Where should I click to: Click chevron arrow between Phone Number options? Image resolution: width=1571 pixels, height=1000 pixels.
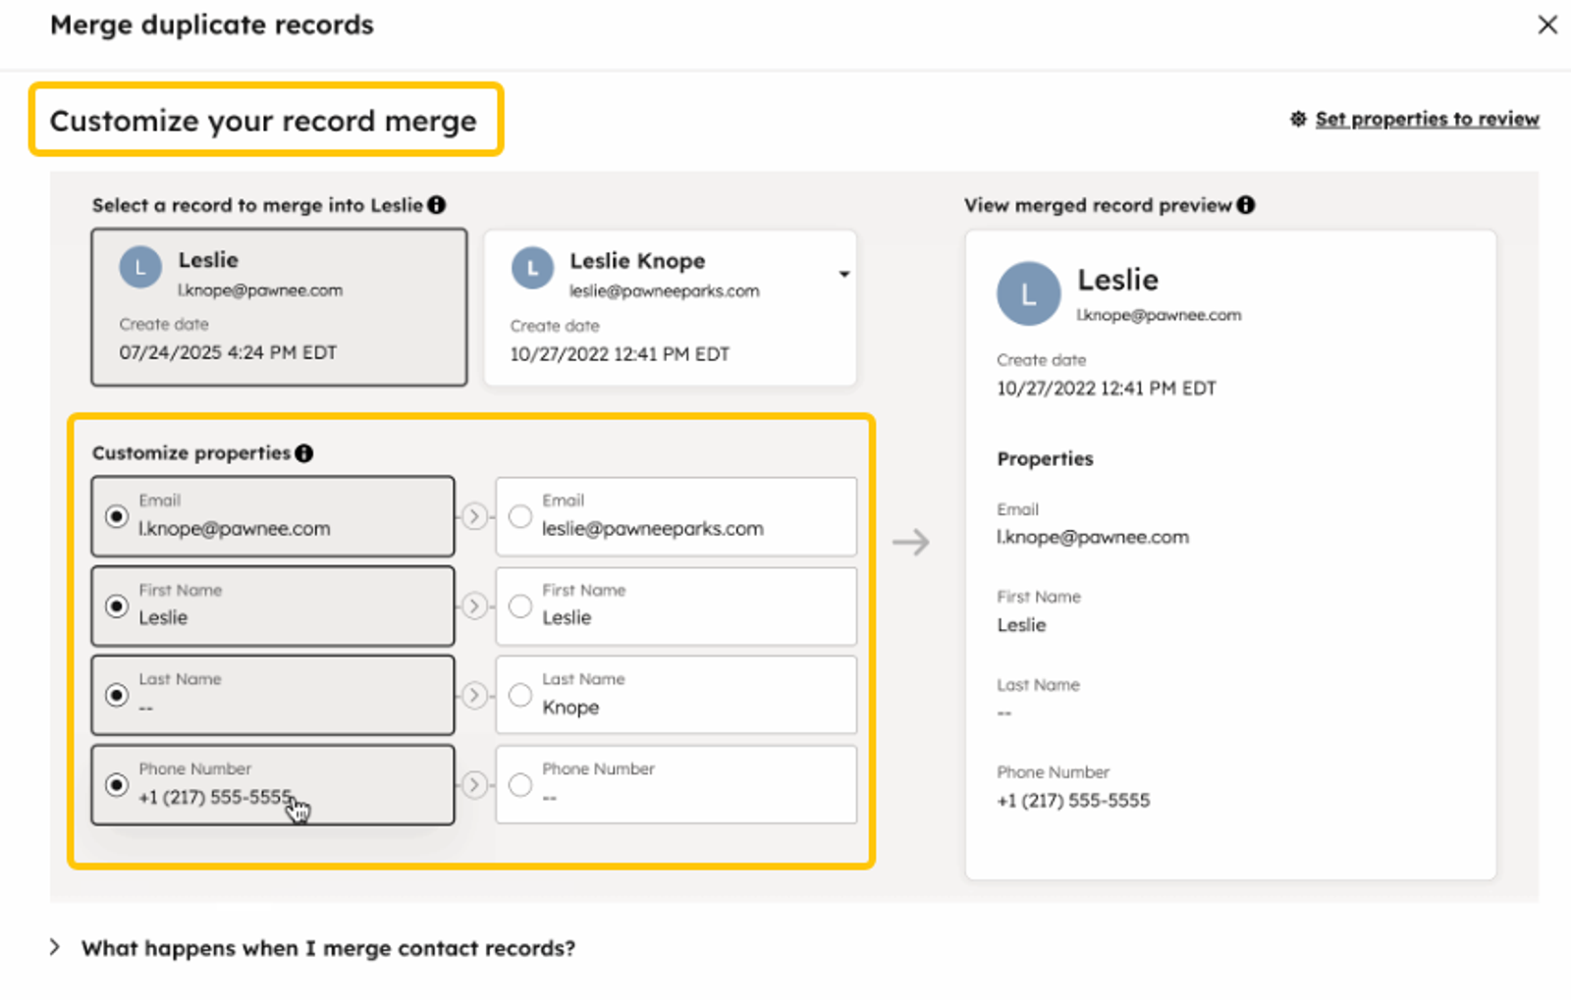tap(474, 785)
